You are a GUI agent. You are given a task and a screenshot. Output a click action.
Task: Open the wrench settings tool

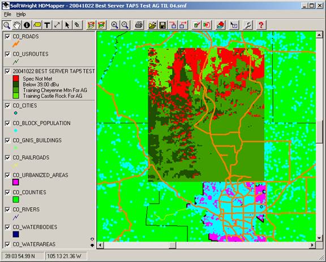coord(248,25)
